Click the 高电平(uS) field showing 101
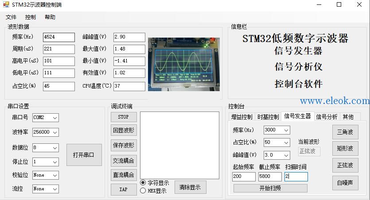 click(x=59, y=61)
